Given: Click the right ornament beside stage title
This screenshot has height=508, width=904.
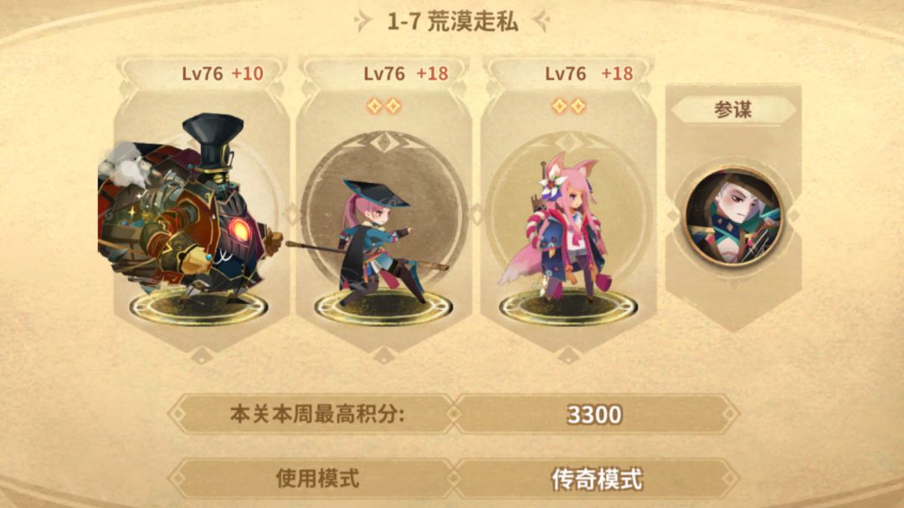Looking at the screenshot, I should [x=541, y=21].
